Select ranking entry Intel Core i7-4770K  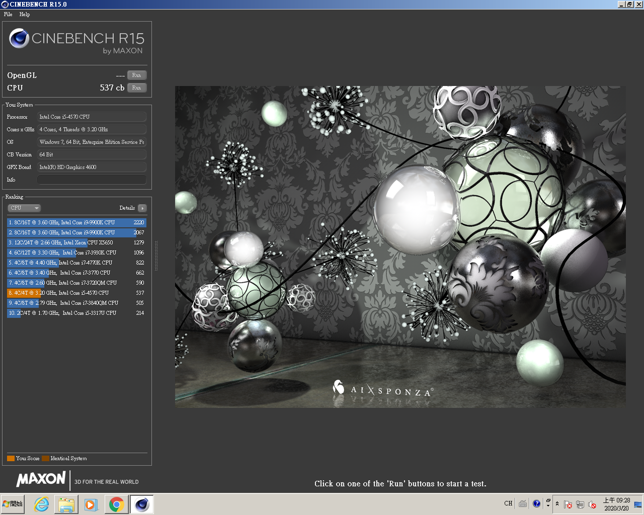tap(76, 263)
